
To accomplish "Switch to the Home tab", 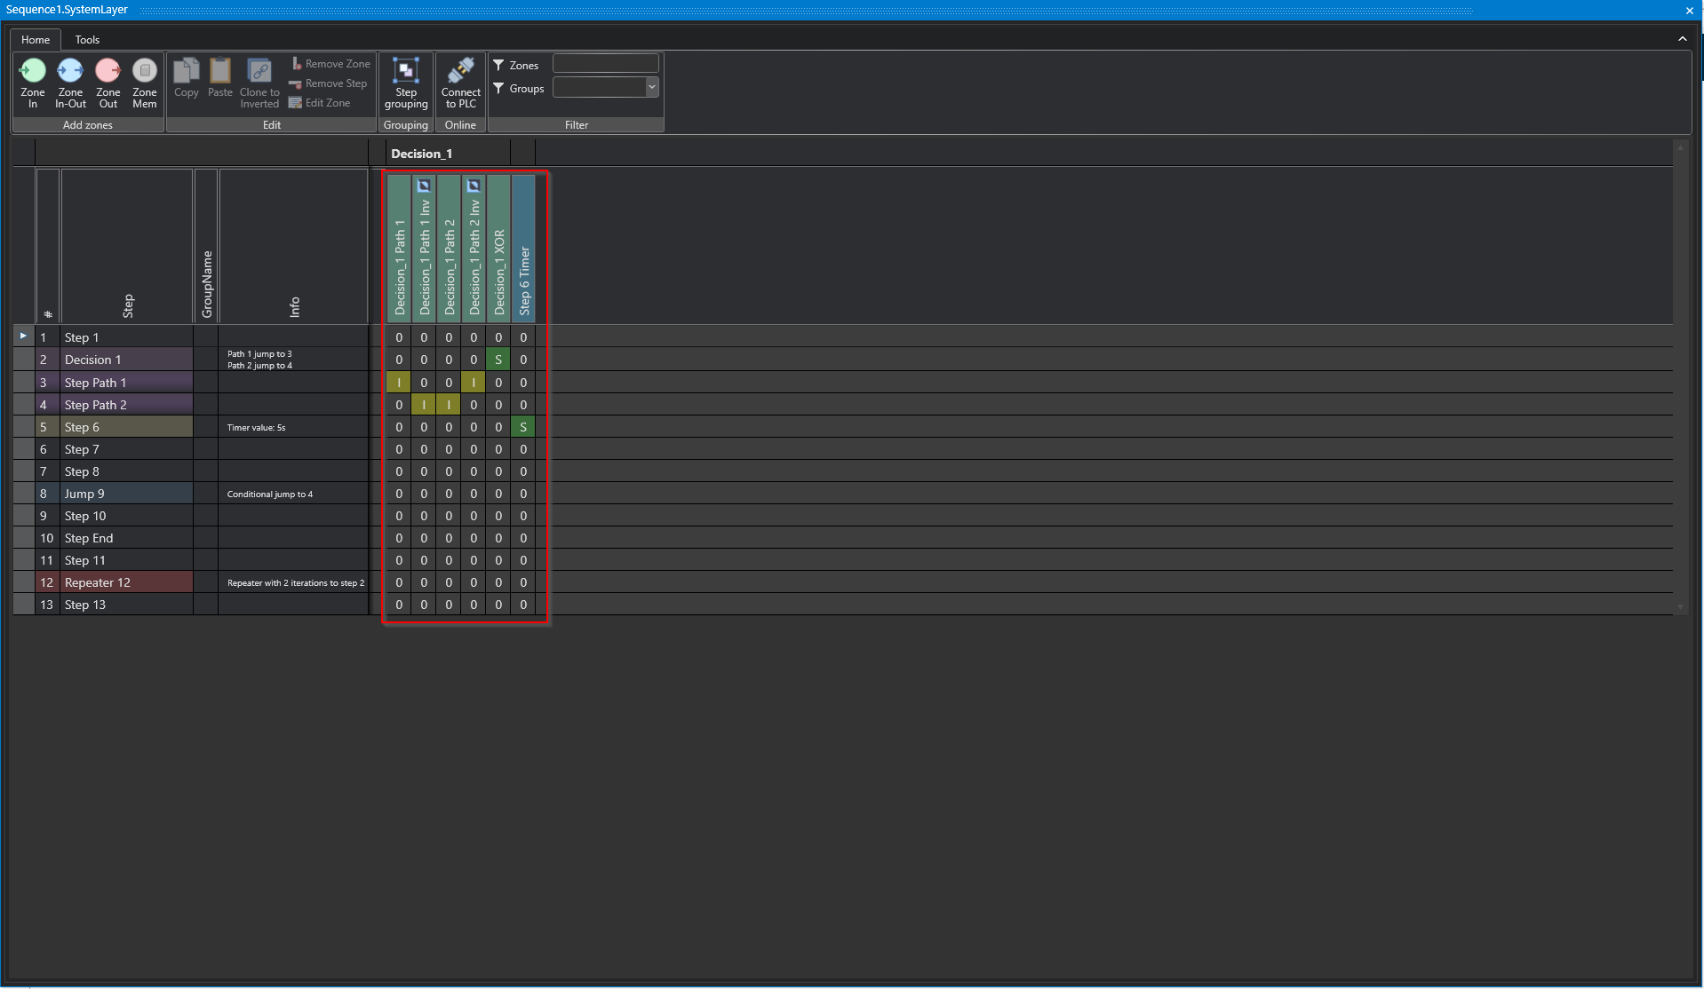I will click(x=36, y=39).
